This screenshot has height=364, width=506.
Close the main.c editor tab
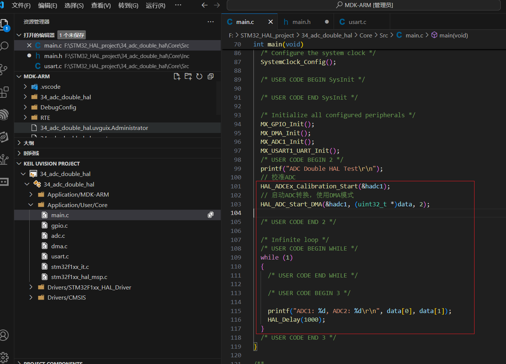coord(271,22)
